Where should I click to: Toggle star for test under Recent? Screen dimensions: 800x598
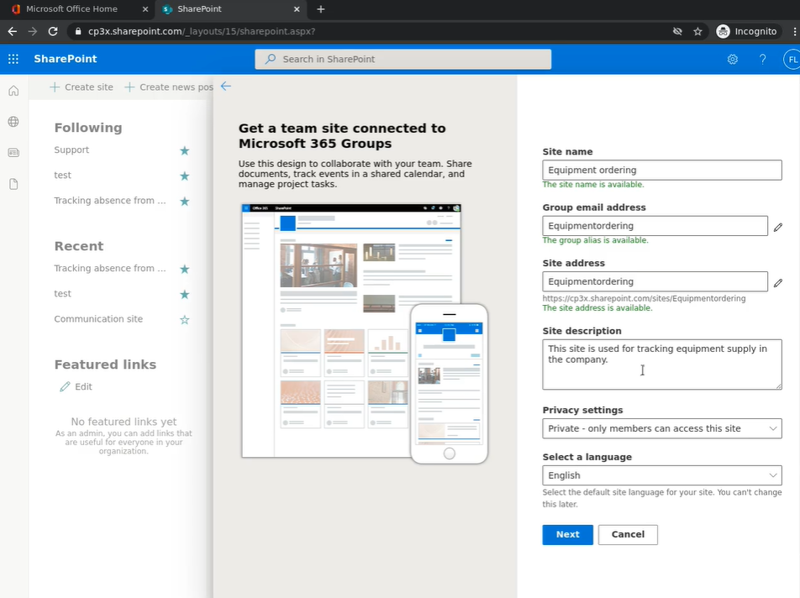click(185, 294)
